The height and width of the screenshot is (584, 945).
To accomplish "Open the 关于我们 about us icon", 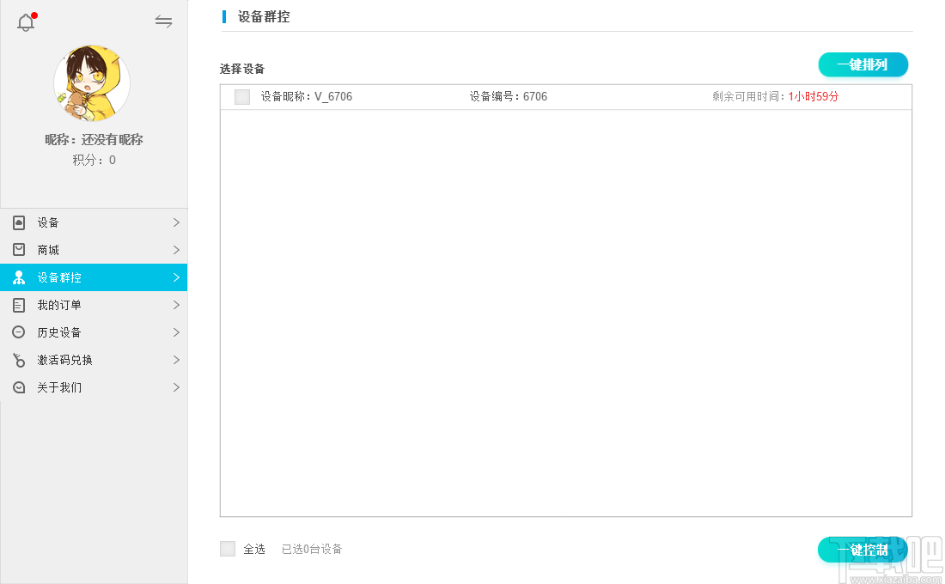I will point(18,387).
